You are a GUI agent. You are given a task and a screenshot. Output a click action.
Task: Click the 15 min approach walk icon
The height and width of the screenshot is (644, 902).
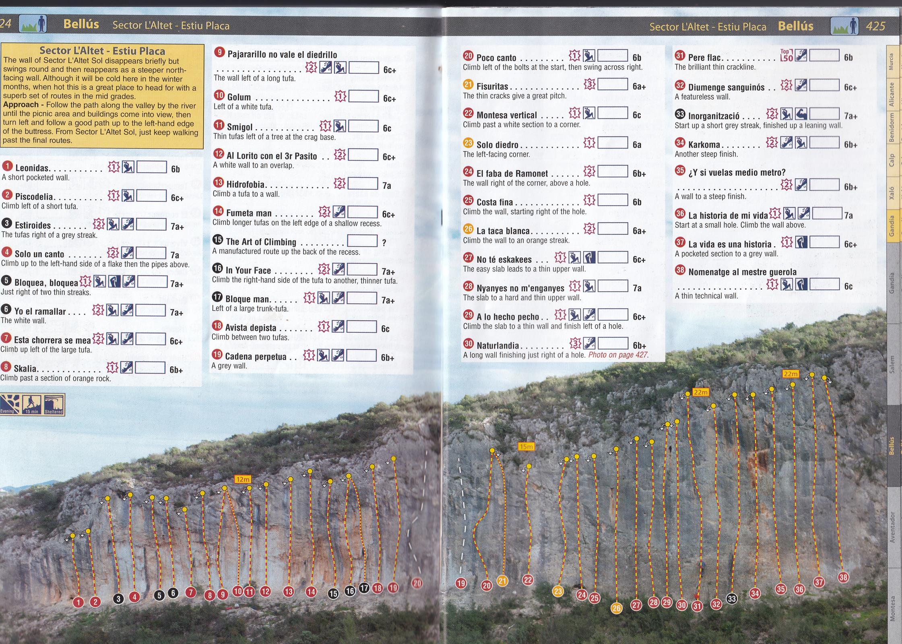click(x=31, y=404)
